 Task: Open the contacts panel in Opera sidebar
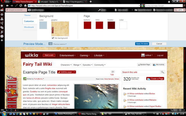2,19
